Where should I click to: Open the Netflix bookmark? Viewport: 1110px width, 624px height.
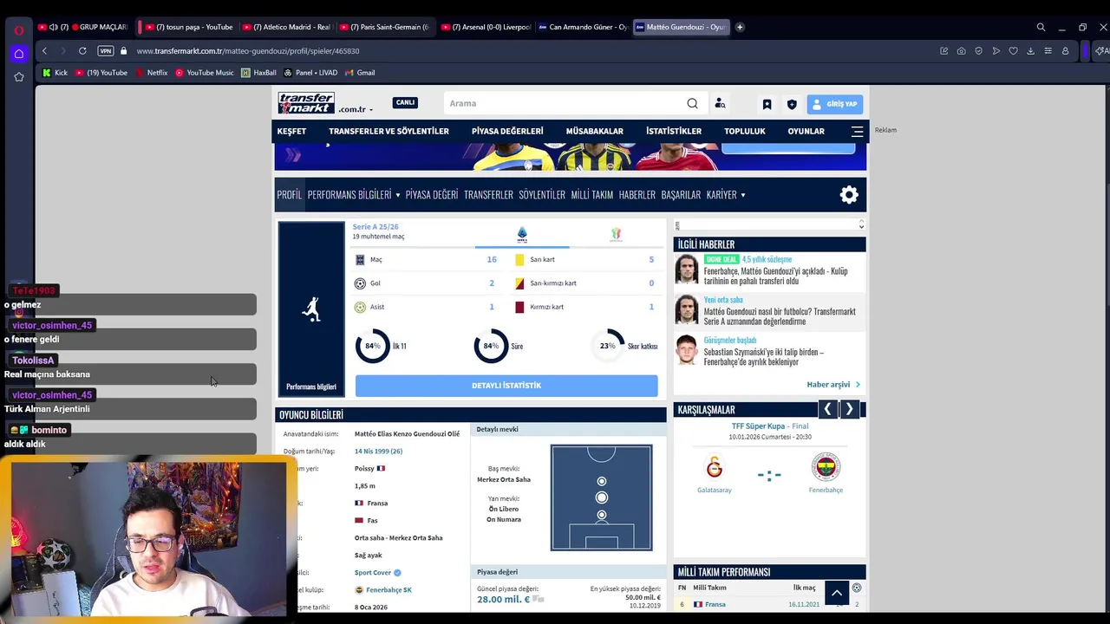pos(151,73)
